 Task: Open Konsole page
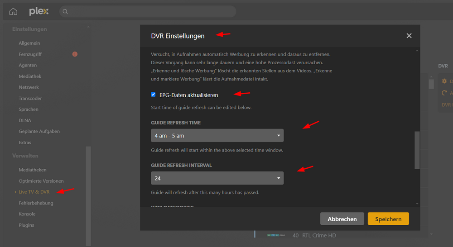click(27, 214)
